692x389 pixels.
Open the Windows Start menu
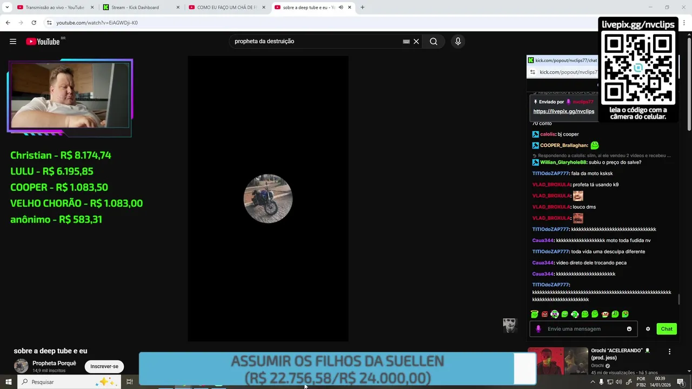coord(9,382)
